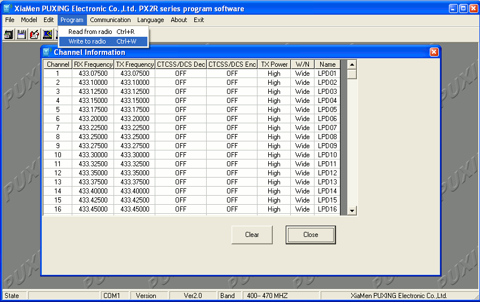
Task: Click the edit channel pencil toolbar icon
Action: (x=34, y=34)
